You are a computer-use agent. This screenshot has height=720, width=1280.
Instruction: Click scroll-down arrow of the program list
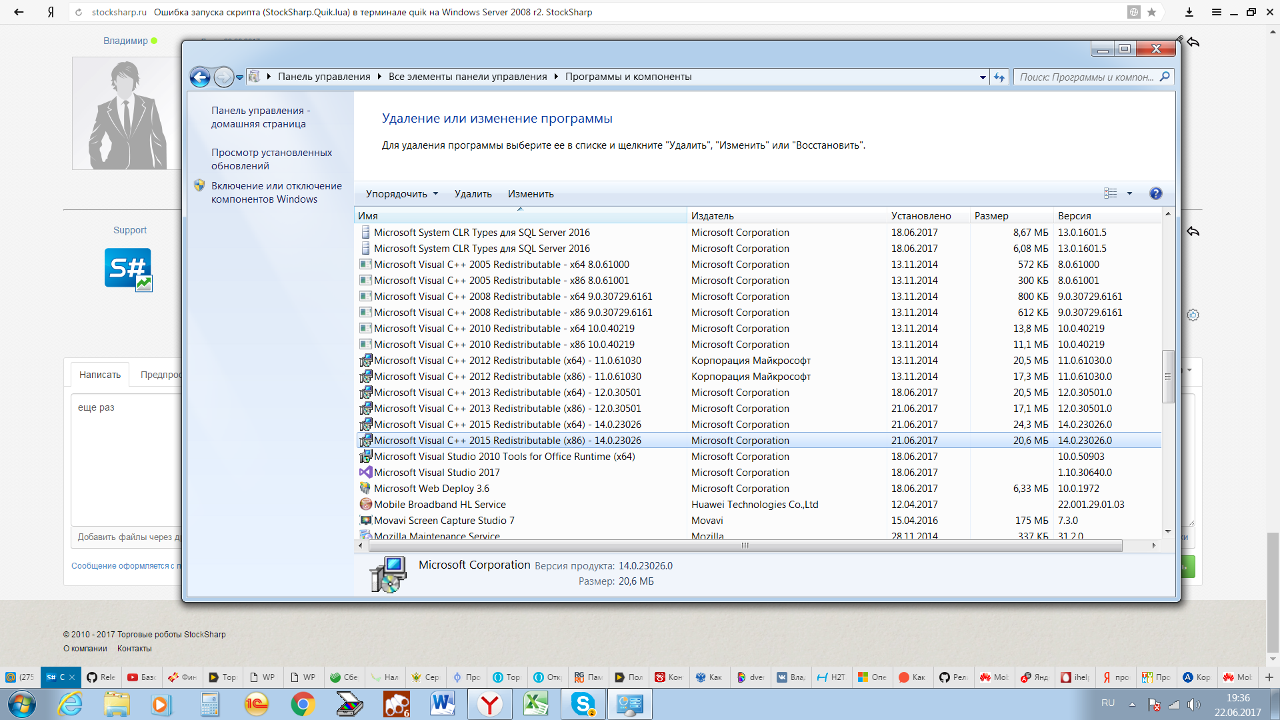pos(1167,531)
